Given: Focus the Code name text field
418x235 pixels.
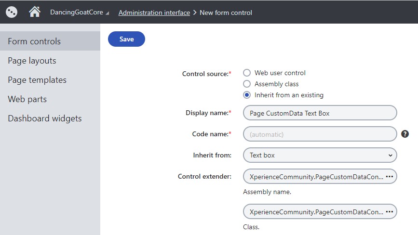Looking at the screenshot, I should [x=320, y=134].
